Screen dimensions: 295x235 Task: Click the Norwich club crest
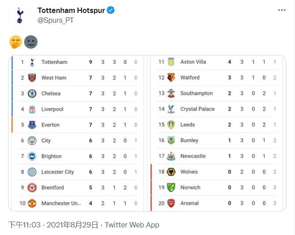click(171, 188)
